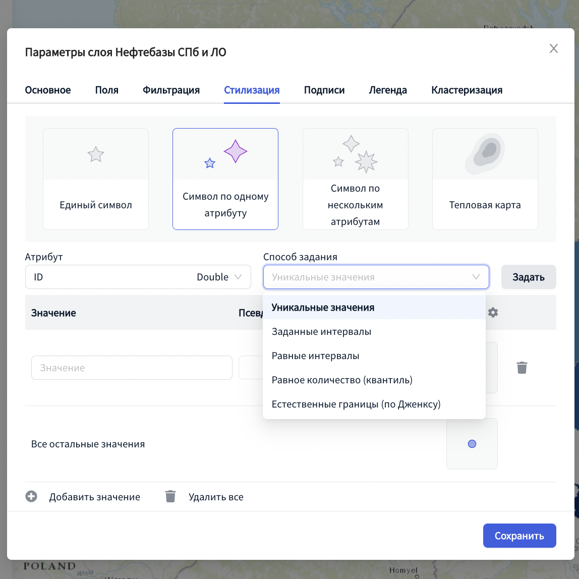The image size is (579, 579).
Task: Select the Единый символ style card
Action: tap(96, 179)
